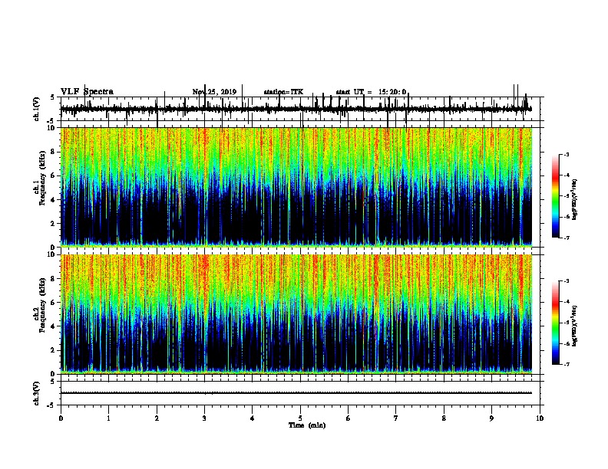This screenshot has height=469, width=608.
Task: Select the "start UT = 15:20:0" label
Action: pyautogui.click(x=371, y=92)
